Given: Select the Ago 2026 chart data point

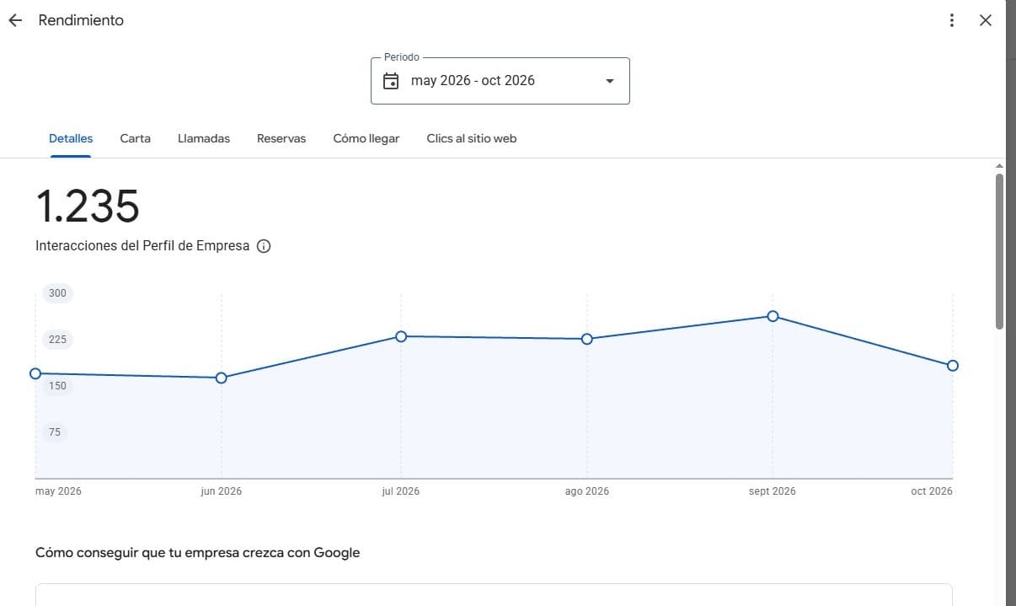Looking at the screenshot, I should click(x=587, y=339).
